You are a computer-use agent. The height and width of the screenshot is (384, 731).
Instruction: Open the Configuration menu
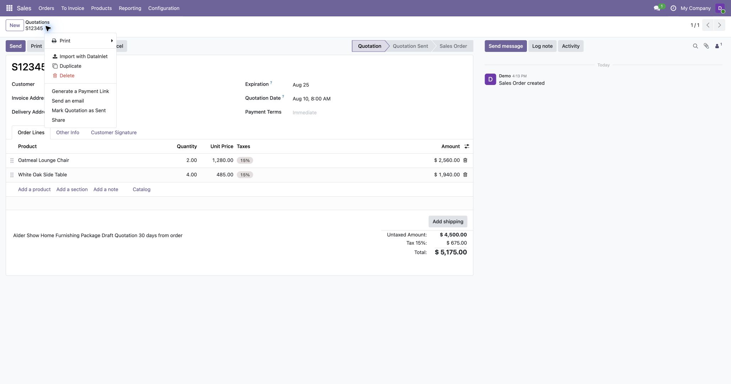tap(164, 8)
